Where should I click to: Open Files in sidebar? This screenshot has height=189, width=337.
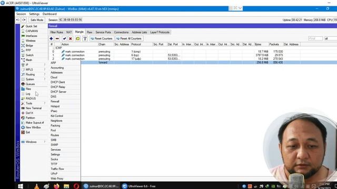(28, 89)
